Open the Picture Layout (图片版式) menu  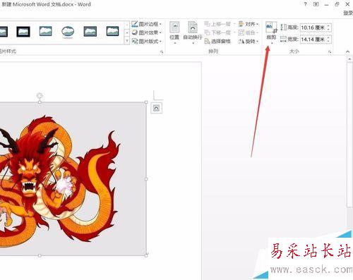(147, 41)
